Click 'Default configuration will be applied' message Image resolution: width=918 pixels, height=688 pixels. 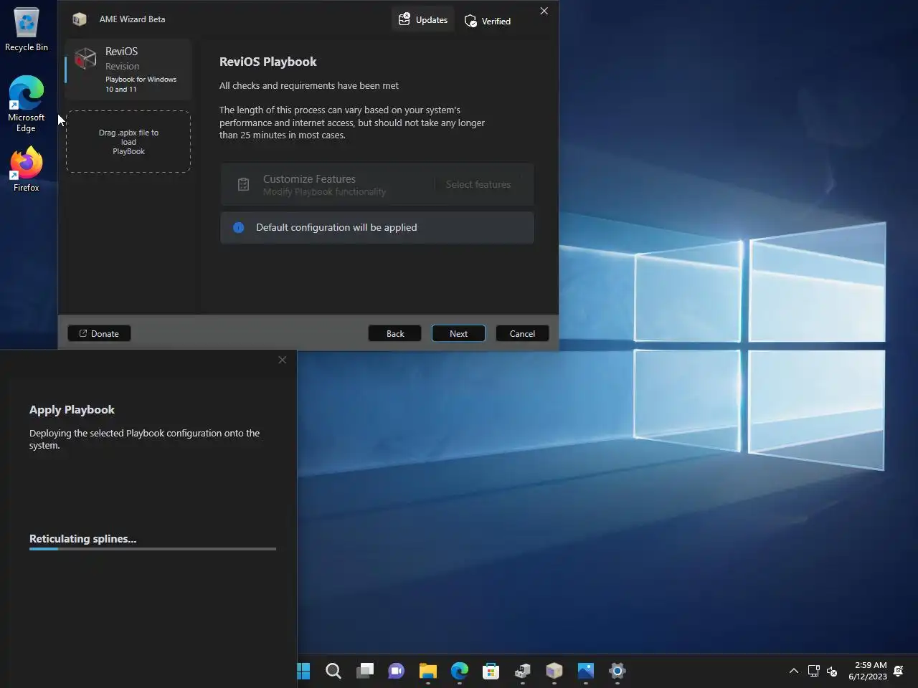click(x=336, y=227)
